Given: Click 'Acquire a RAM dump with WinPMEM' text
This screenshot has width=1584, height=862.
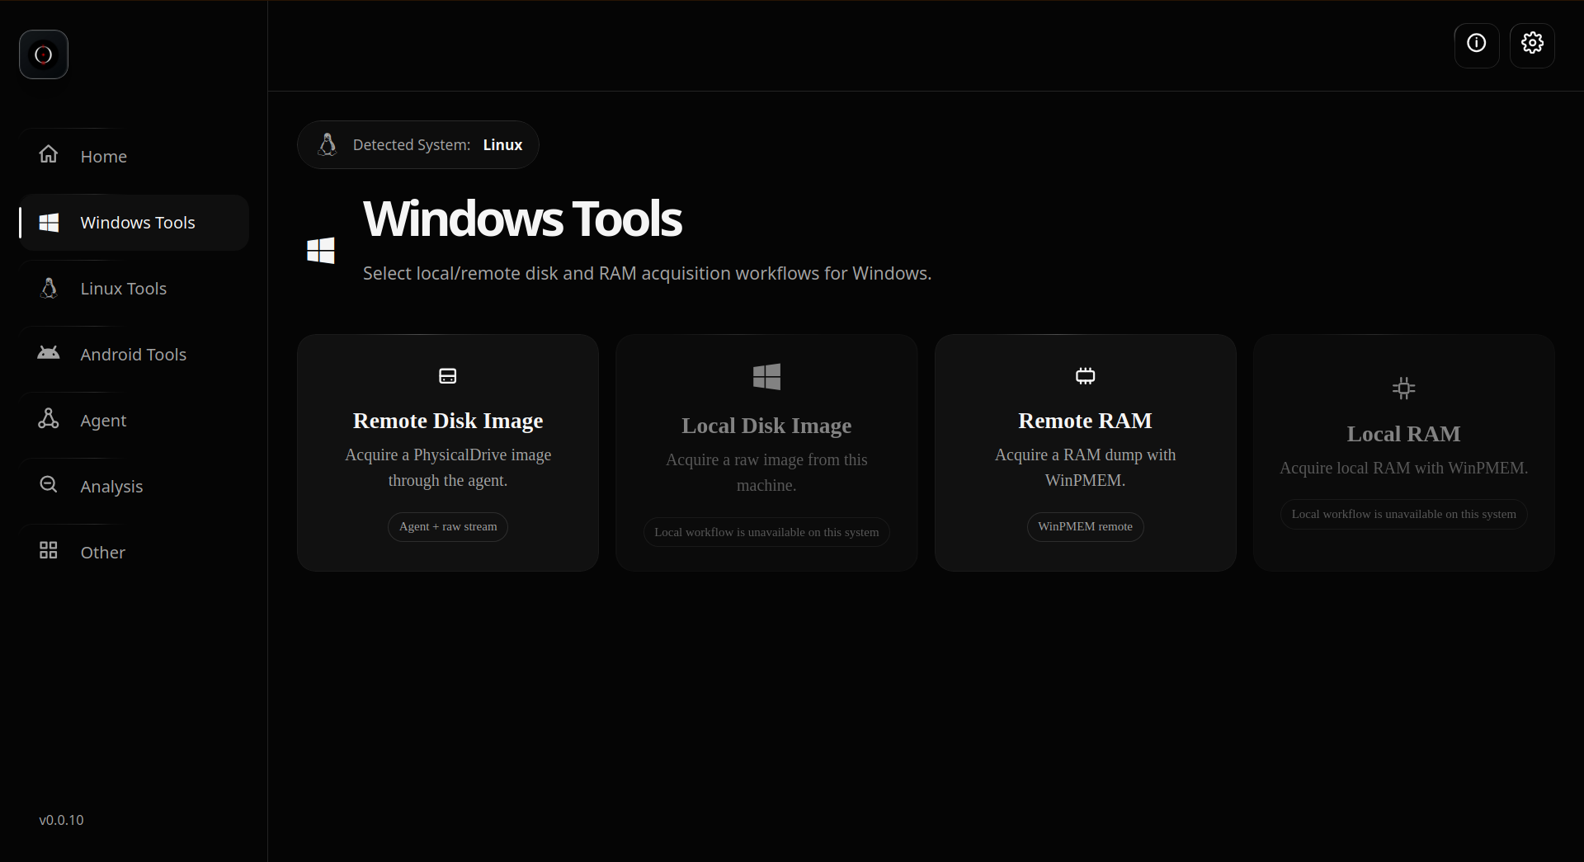Looking at the screenshot, I should coord(1085,468).
